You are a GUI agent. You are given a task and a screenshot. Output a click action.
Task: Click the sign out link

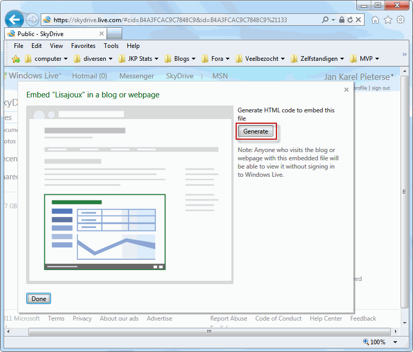(381, 88)
